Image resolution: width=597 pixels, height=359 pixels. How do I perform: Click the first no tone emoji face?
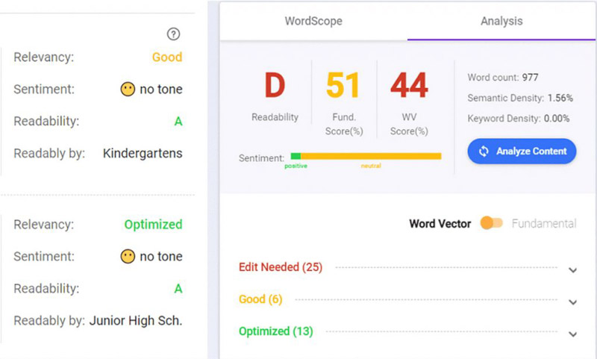[x=128, y=90]
